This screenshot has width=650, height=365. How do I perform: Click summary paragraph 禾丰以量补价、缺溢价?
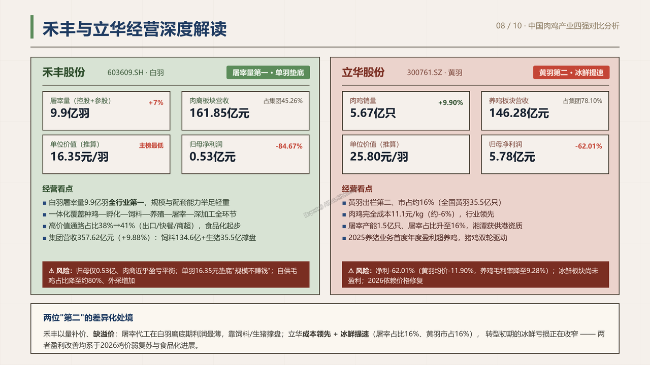click(324, 340)
